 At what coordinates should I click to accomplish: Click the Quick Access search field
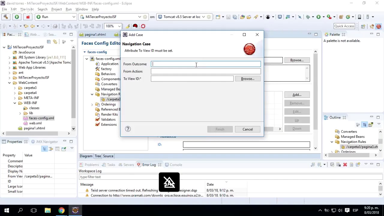pyautogui.click(x=344, y=26)
